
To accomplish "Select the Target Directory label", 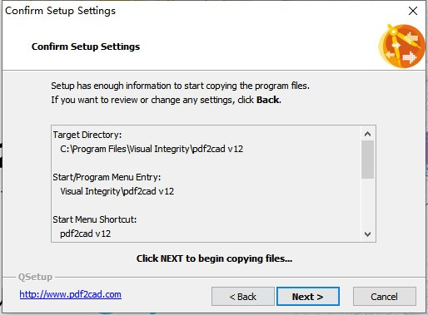I will 87,135.
